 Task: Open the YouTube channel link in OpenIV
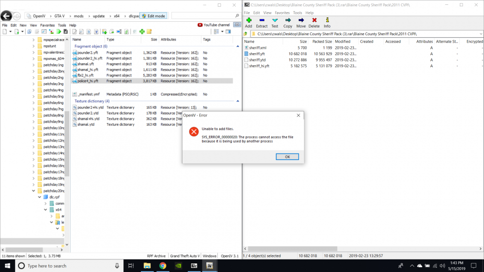point(213,25)
